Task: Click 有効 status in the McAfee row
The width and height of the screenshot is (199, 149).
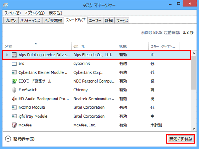Action: (x=123, y=125)
